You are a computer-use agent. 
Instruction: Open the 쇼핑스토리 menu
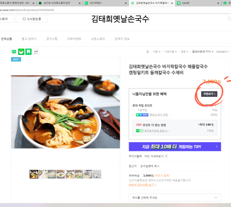coord(98,39)
